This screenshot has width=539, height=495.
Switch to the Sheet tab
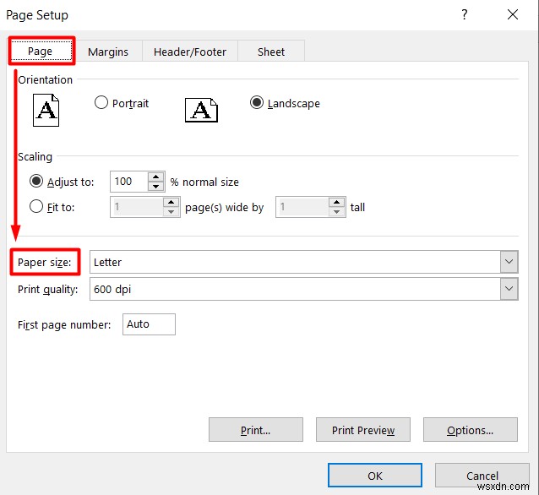coord(271,52)
